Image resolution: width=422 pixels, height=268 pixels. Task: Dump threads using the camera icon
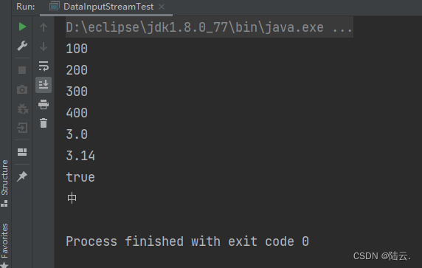point(22,89)
